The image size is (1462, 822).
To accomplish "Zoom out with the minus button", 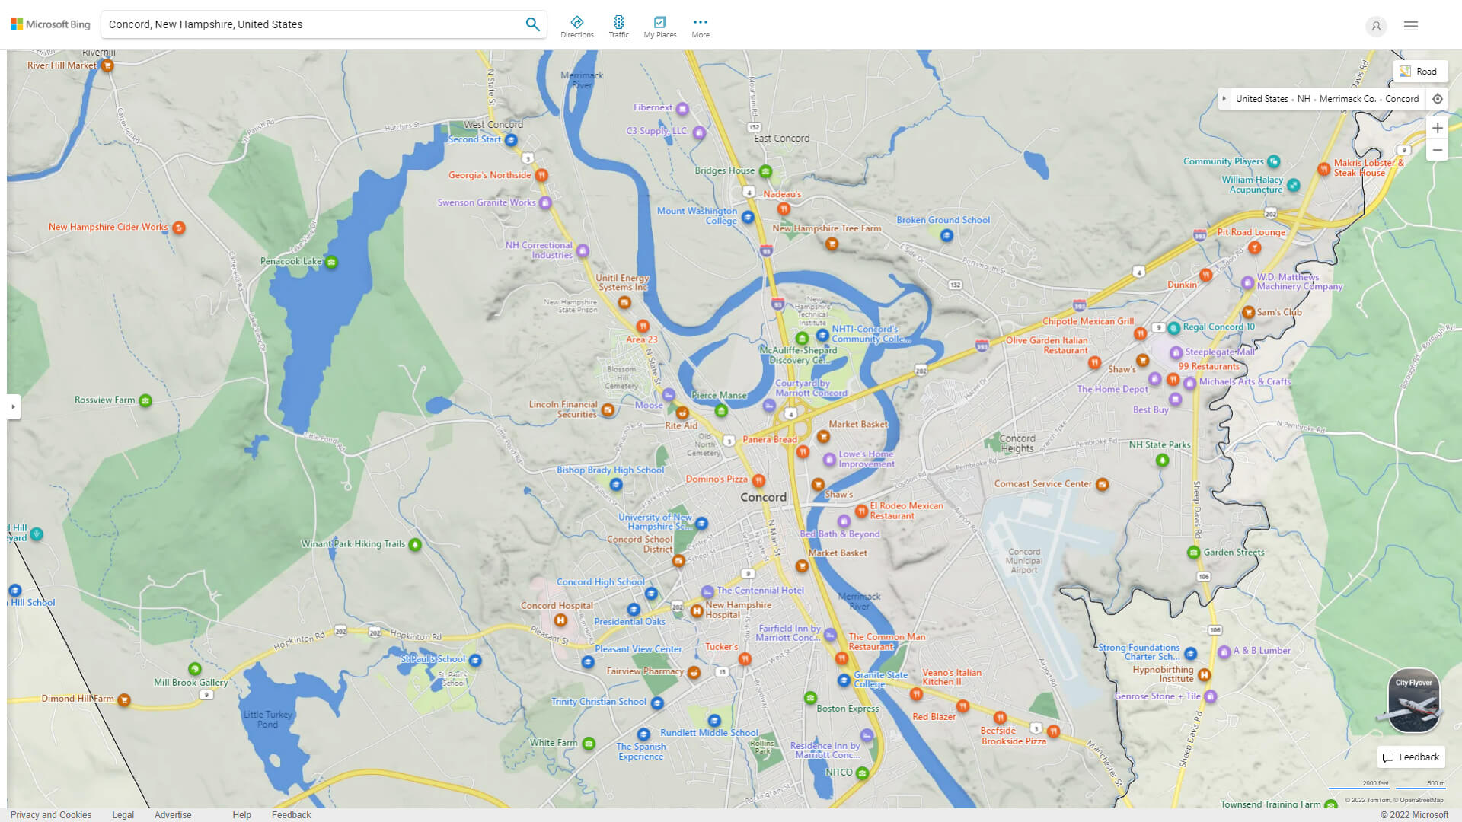I will click(1437, 150).
